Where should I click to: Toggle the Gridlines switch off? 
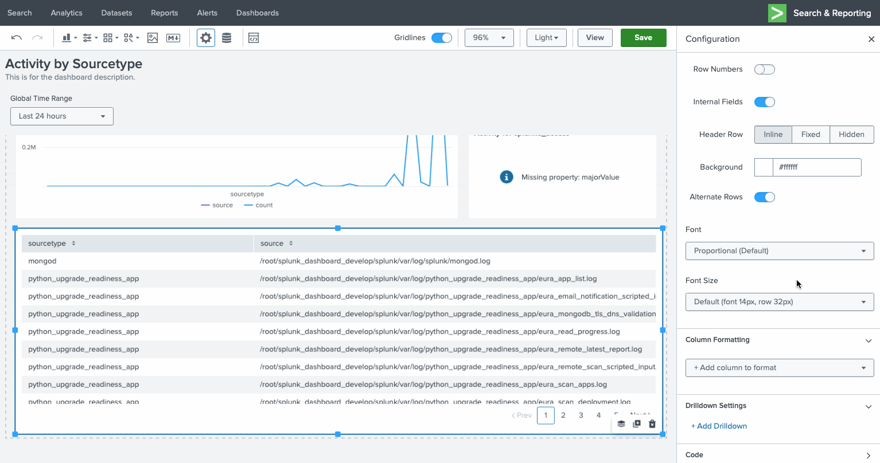[x=441, y=38]
